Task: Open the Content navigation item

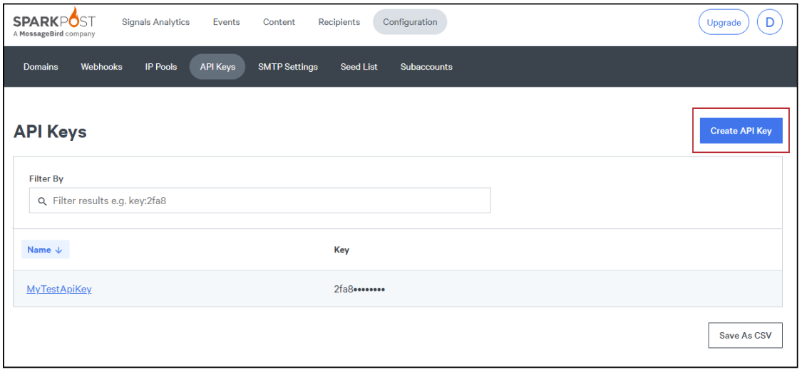Action: (279, 22)
